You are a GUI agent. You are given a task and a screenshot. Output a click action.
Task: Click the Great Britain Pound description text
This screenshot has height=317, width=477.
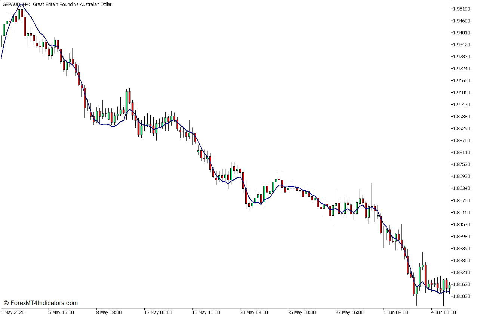[73, 4]
